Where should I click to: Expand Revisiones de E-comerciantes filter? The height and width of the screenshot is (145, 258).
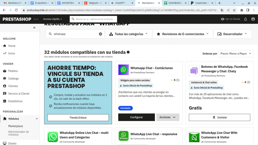(x=183, y=34)
